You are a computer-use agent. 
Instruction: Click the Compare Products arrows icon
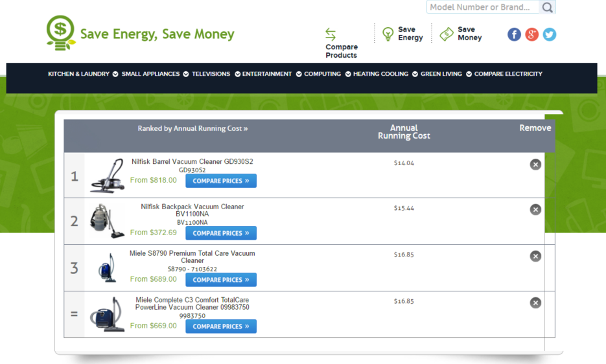click(x=331, y=34)
